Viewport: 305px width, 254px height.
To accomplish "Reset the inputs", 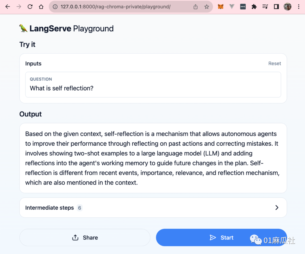I will coord(274,63).
